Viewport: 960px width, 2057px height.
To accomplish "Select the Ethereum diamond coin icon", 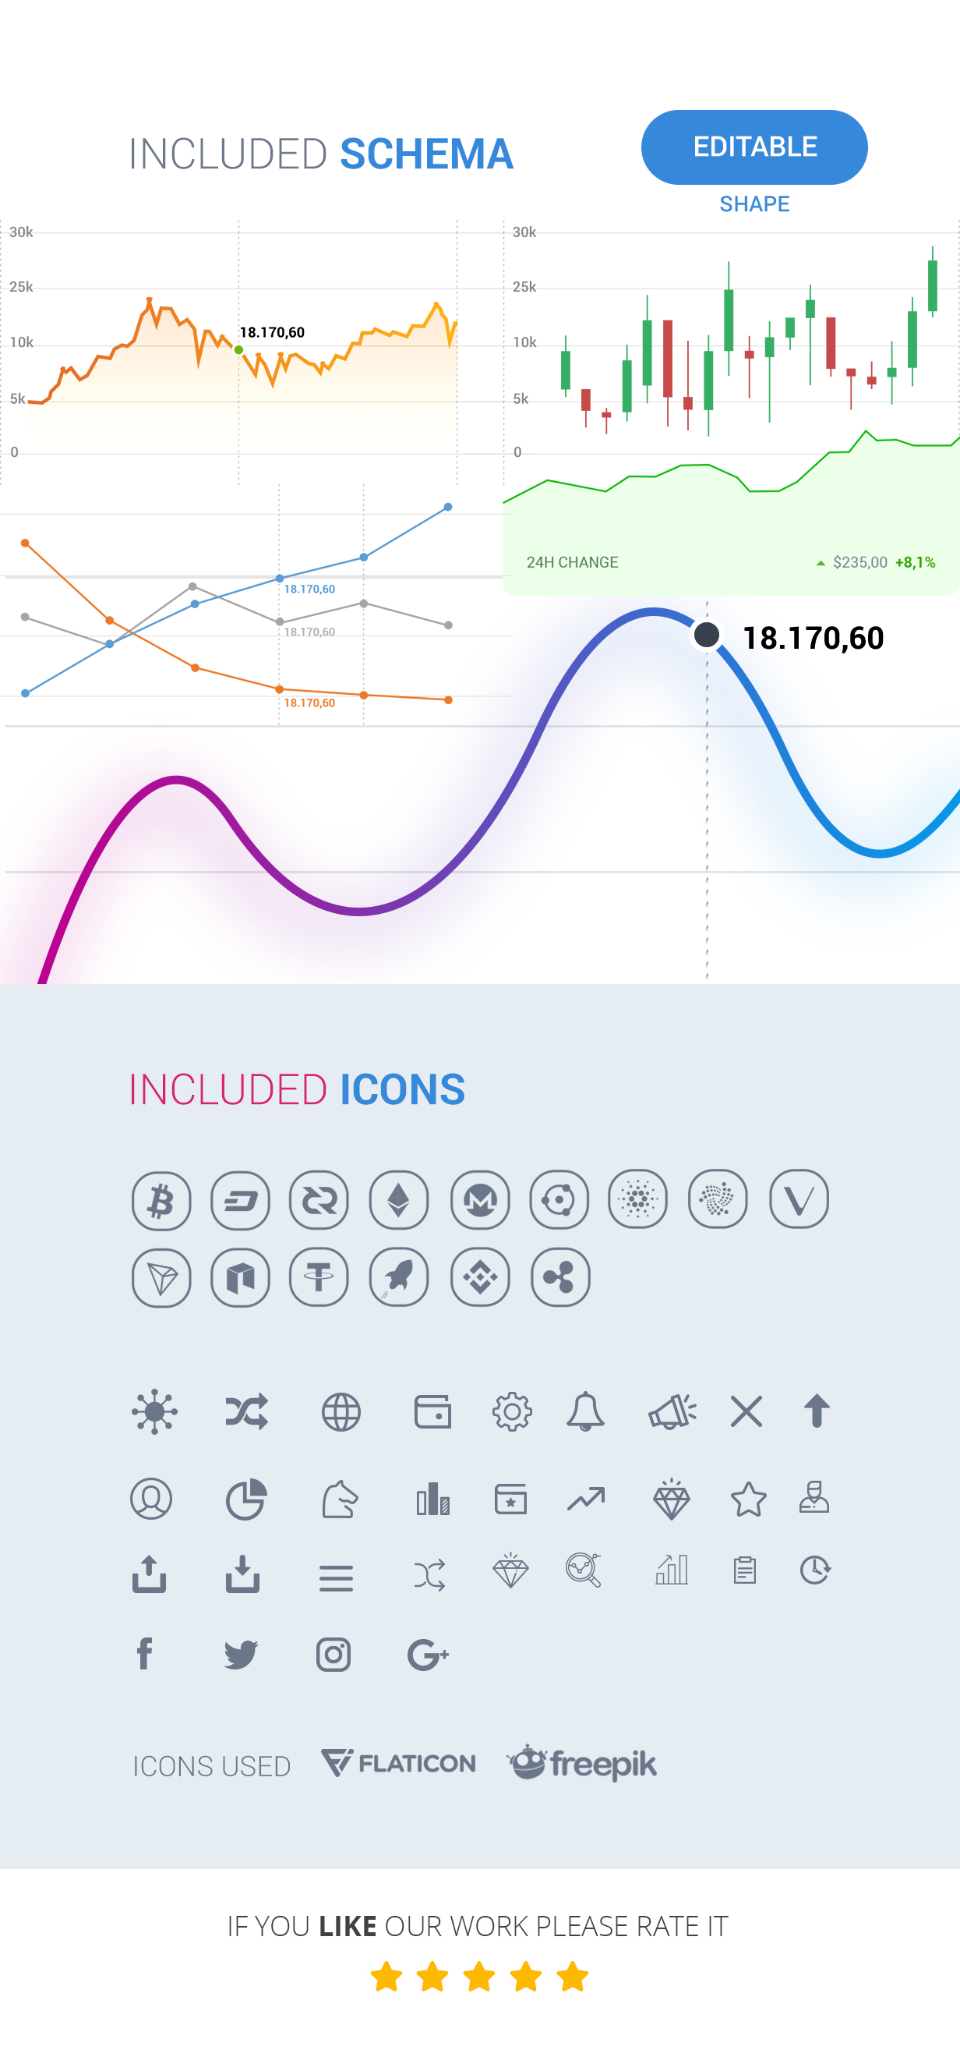I will 399,1200.
